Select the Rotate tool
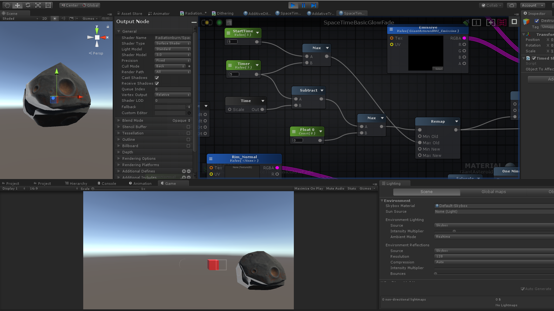The image size is (554, 311). 28,5
